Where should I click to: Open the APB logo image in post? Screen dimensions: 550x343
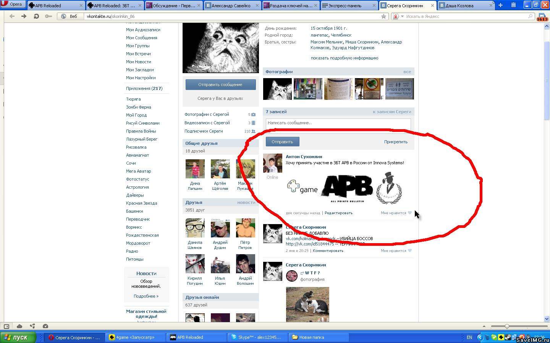[347, 188]
